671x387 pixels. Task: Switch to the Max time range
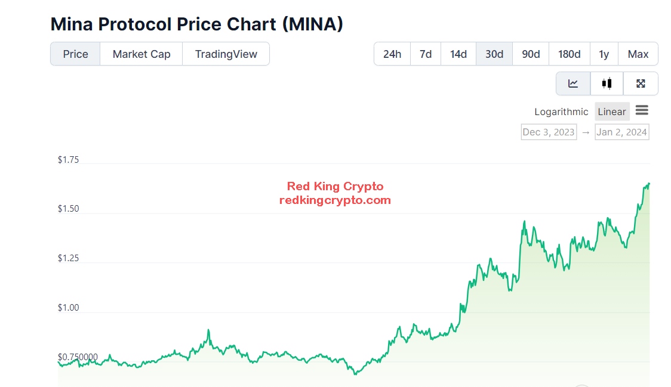(638, 54)
